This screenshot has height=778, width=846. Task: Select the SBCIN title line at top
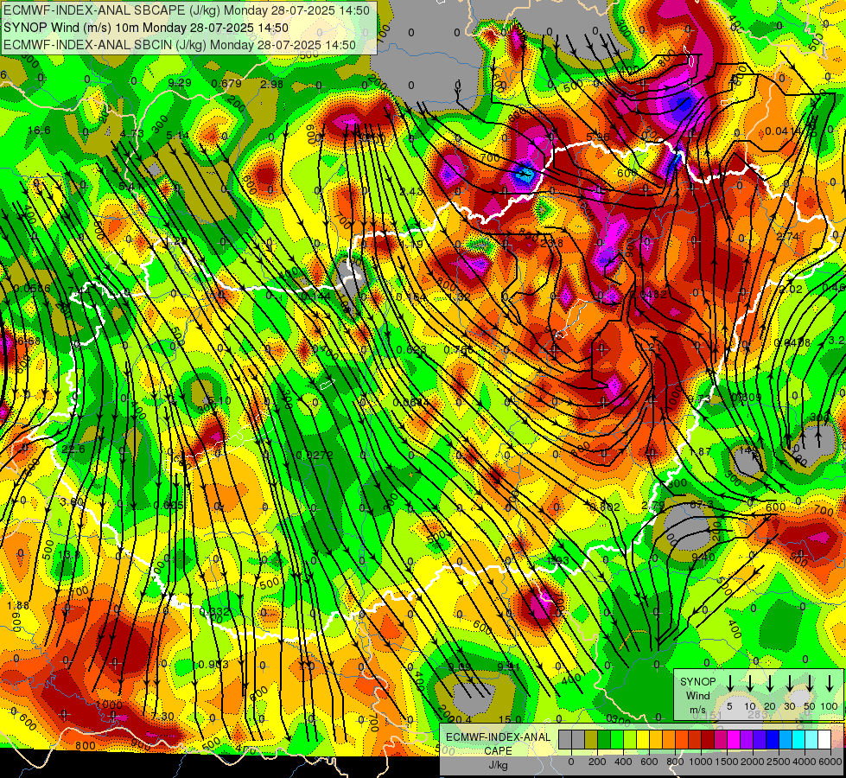tap(180, 45)
